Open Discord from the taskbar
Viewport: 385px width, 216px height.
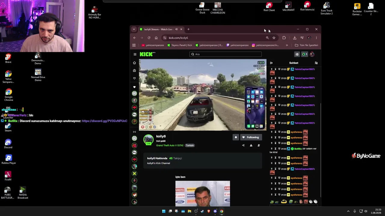coord(215,211)
